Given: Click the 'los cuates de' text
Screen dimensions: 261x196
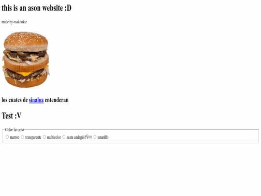Looking at the screenshot, I should [x=14, y=100].
